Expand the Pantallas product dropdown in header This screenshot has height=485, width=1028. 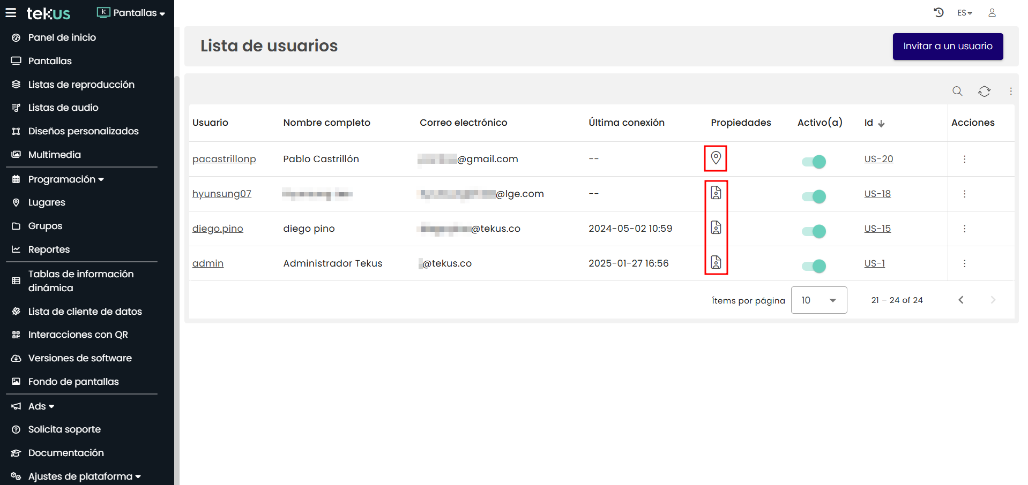(x=131, y=13)
